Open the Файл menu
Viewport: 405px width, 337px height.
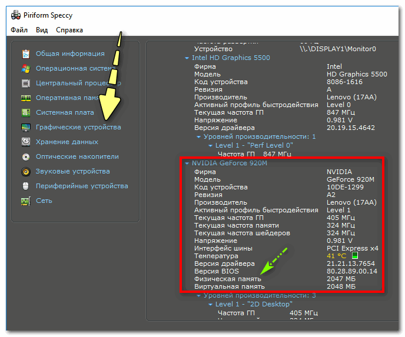coord(19,30)
